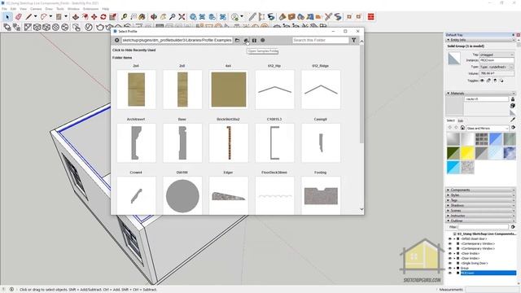This screenshot has height=293, width=521.
Task: Click the materials home icon
Action: click(x=462, y=128)
